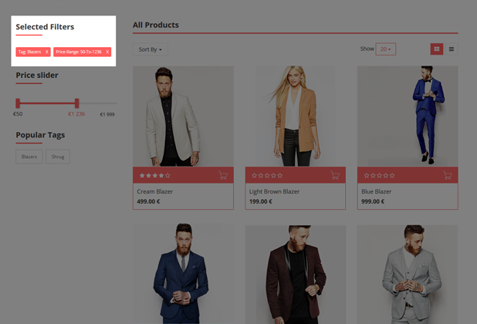Click the price slider minimum handle
The image size is (477, 324).
point(18,103)
